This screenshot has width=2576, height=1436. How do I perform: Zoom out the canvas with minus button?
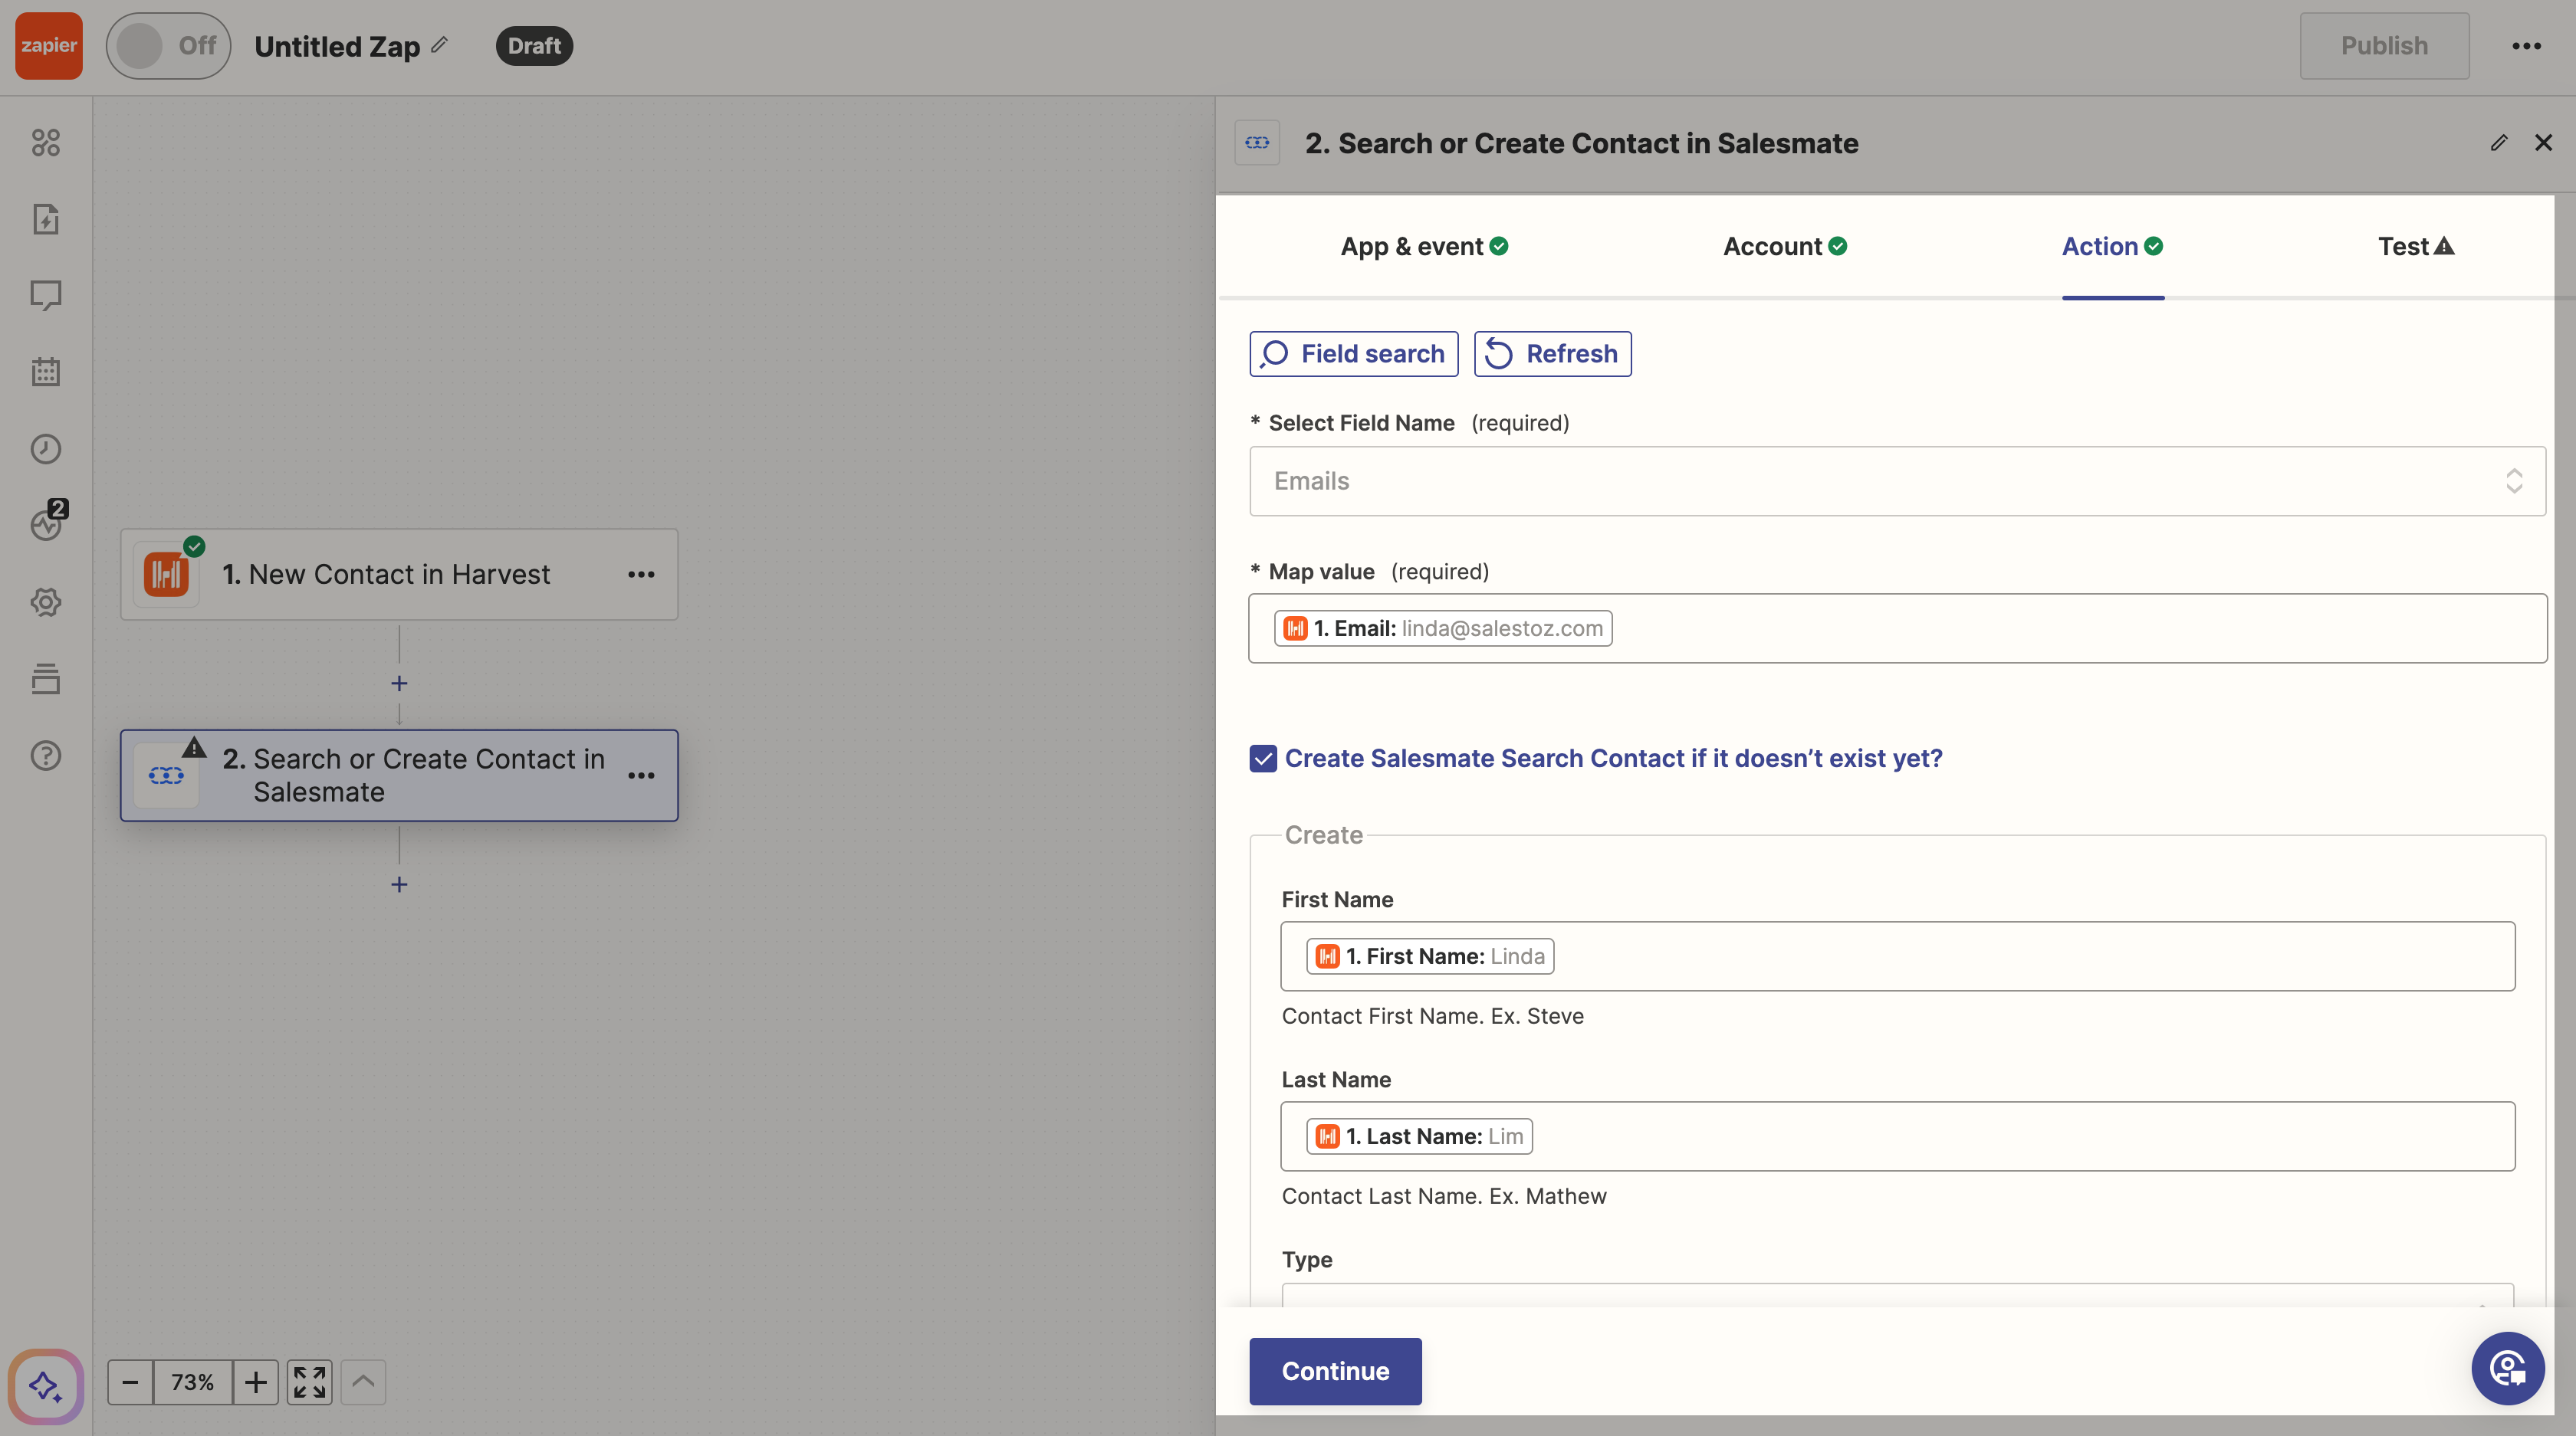click(130, 1382)
